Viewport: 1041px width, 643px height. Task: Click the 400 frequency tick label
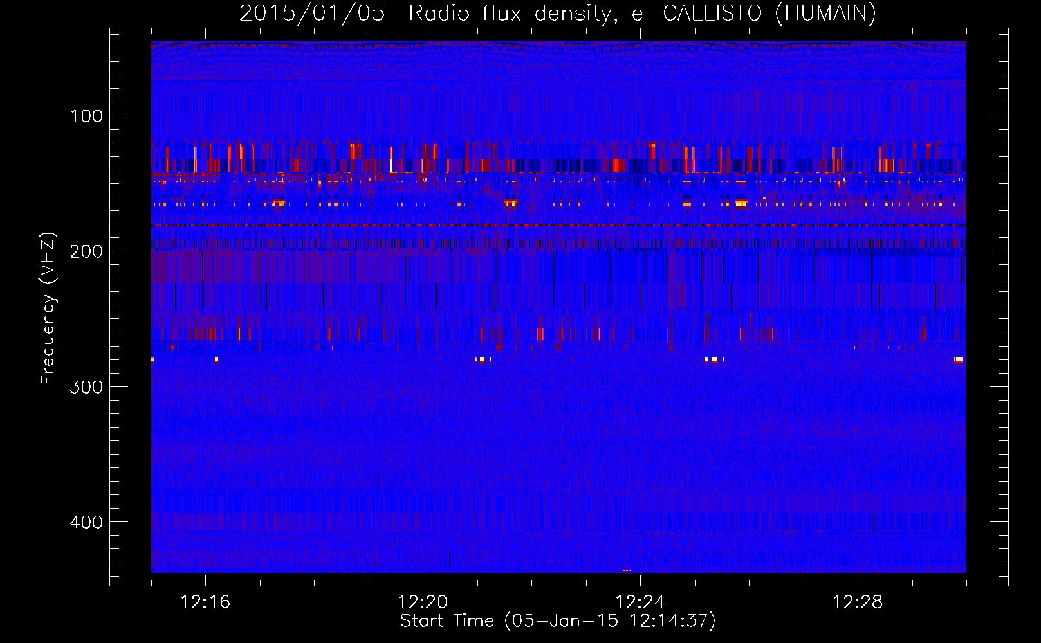[x=86, y=522]
